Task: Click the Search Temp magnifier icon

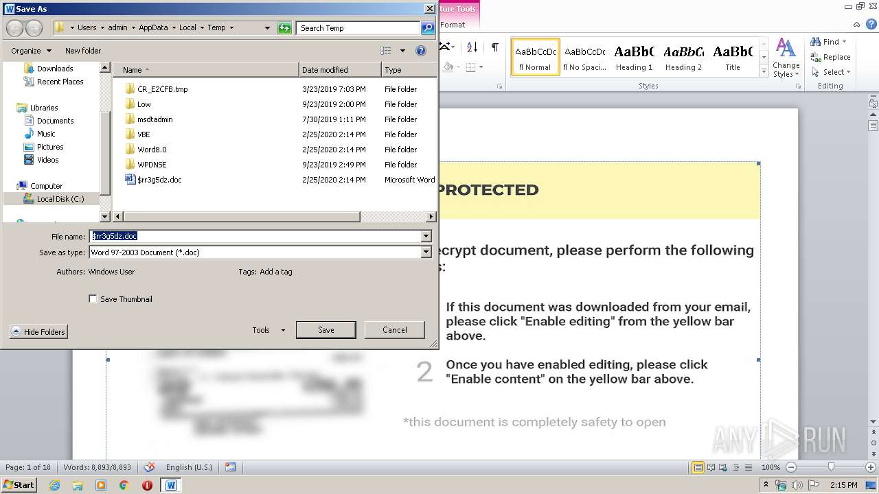Action: click(428, 28)
